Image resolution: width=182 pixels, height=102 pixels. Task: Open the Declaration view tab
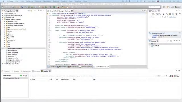(x=26, y=71)
